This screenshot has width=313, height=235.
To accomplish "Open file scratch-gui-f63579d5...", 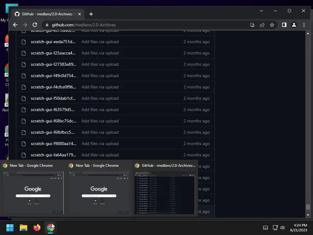I will (53, 110).
